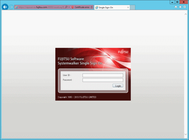Open a new blank tab
The height and width of the screenshot is (140, 189).
(x=133, y=8)
